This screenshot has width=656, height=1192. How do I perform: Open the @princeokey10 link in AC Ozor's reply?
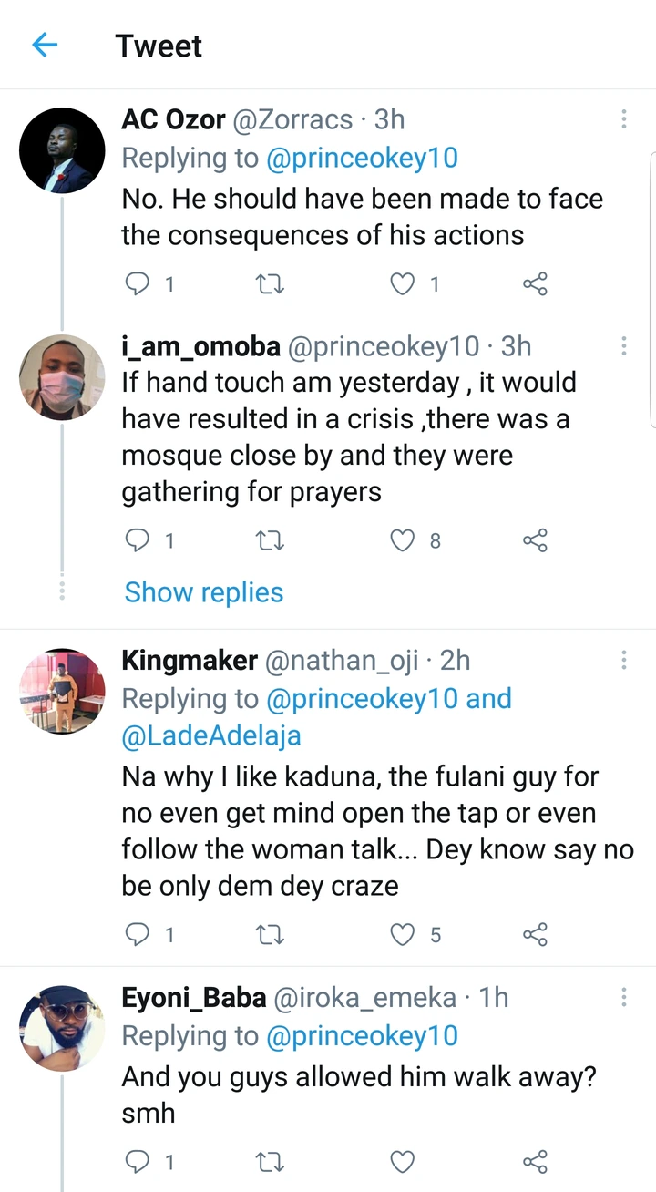[x=362, y=158]
